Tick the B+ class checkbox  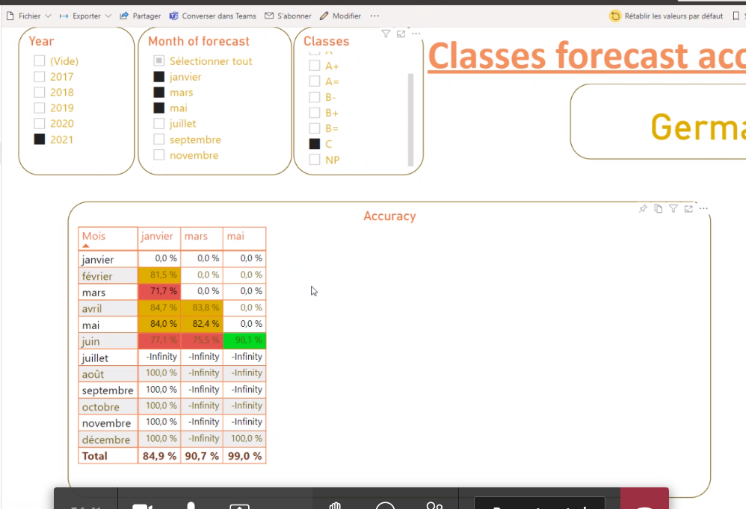(x=315, y=113)
